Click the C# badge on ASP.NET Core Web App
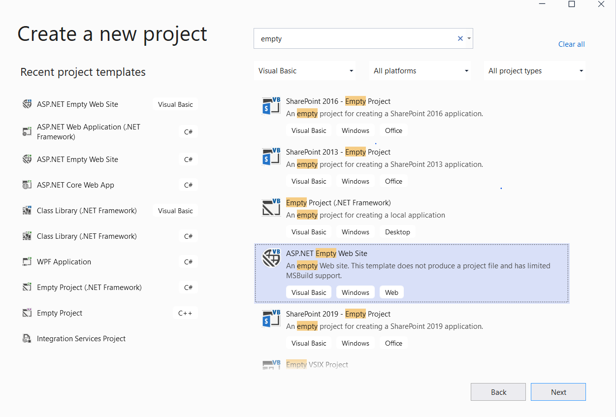Image resolution: width=616 pixels, height=417 pixels. pyautogui.click(x=188, y=185)
